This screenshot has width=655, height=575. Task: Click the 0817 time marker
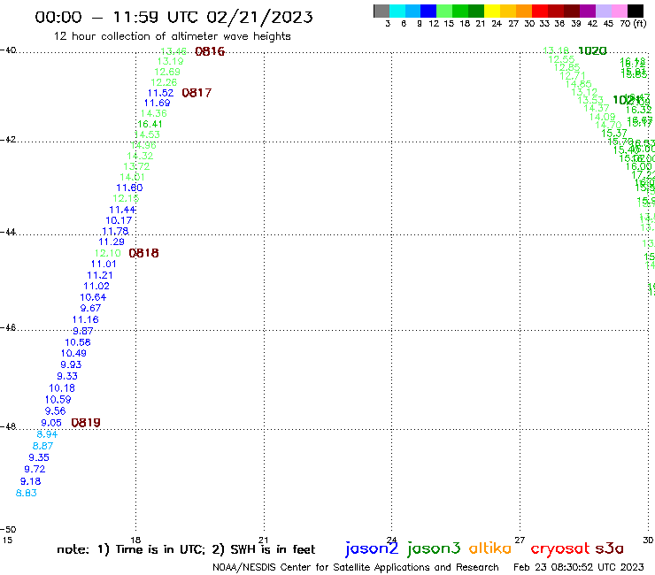point(196,93)
